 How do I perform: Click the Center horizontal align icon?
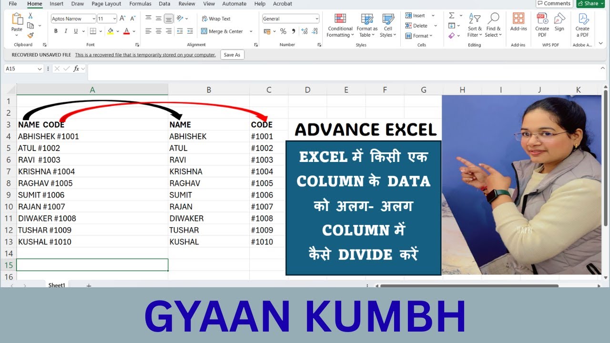click(158, 31)
